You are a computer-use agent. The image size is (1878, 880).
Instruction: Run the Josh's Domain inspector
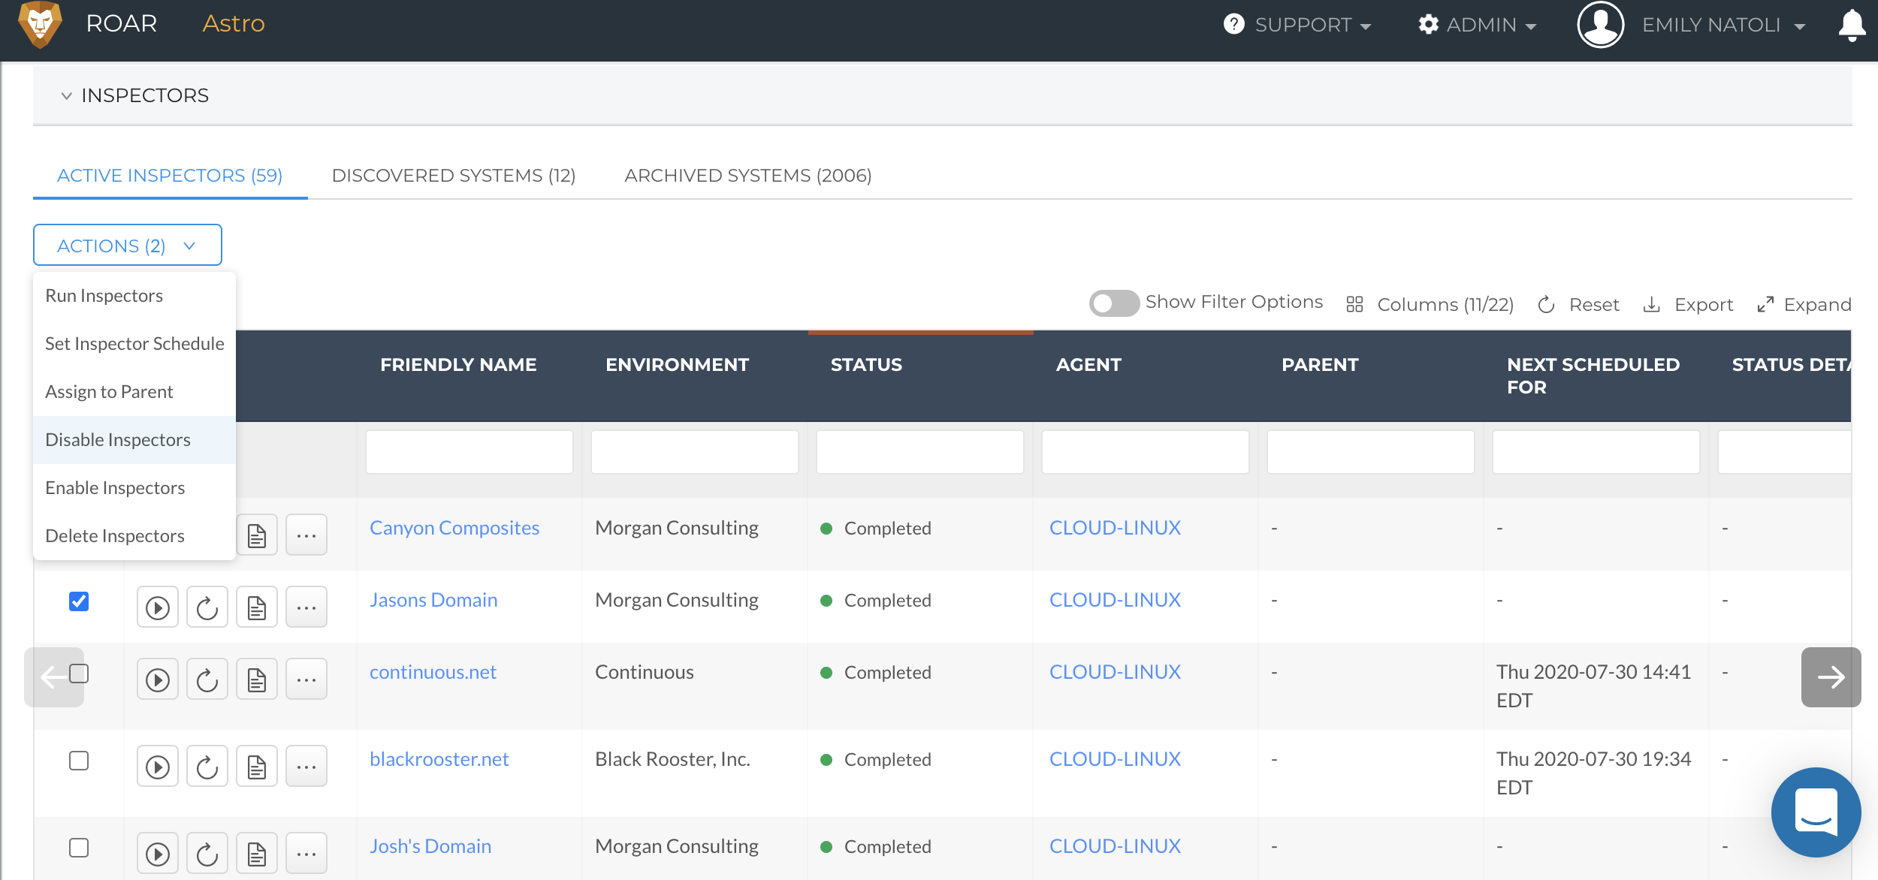point(158,854)
